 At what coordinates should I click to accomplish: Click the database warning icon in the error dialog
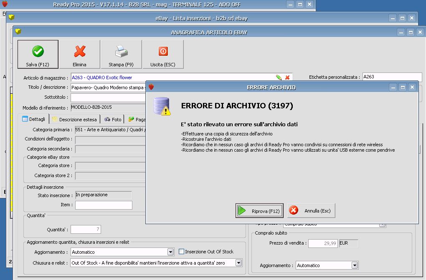click(x=162, y=106)
